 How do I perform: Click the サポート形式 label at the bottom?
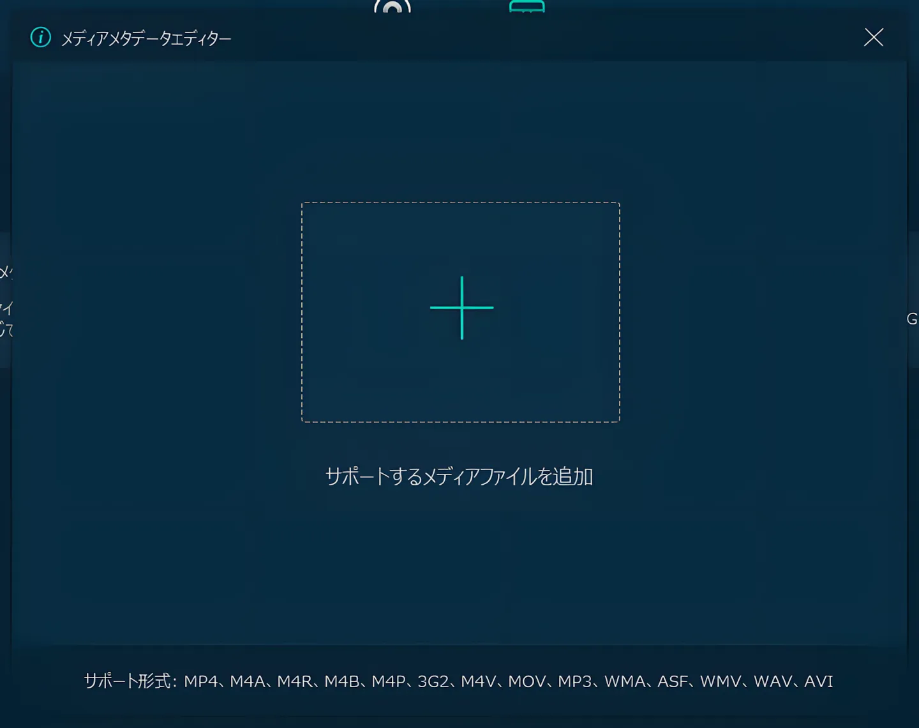[126, 681]
